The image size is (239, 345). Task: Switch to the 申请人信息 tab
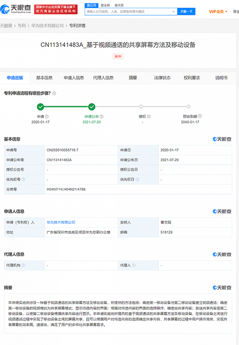click(74, 78)
